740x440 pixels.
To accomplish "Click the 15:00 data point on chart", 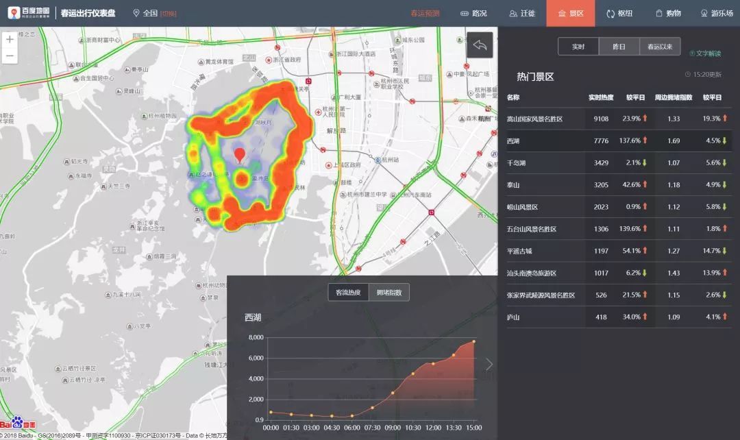I will [473, 341].
